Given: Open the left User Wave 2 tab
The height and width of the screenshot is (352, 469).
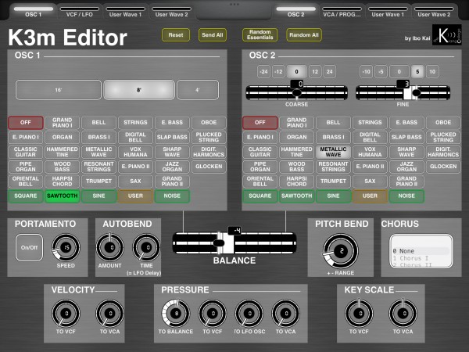Looking at the screenshot, I should [x=171, y=12].
